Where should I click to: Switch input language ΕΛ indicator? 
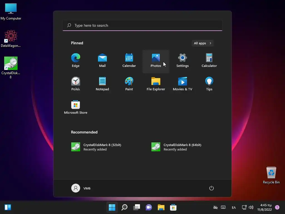click(234, 207)
